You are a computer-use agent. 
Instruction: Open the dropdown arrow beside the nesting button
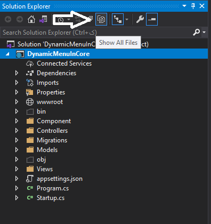[x=127, y=19]
